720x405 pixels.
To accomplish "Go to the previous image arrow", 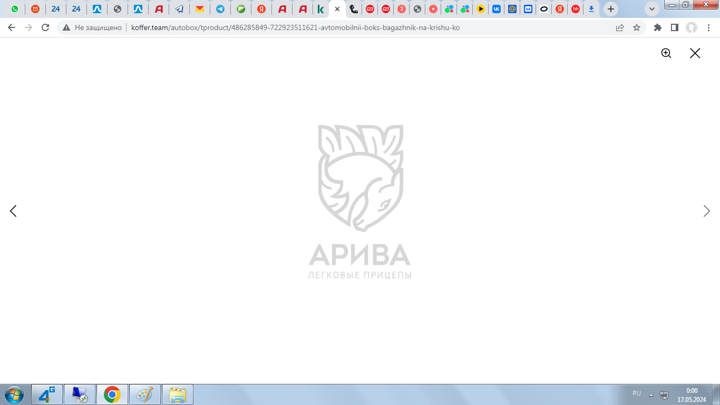I will [13, 211].
